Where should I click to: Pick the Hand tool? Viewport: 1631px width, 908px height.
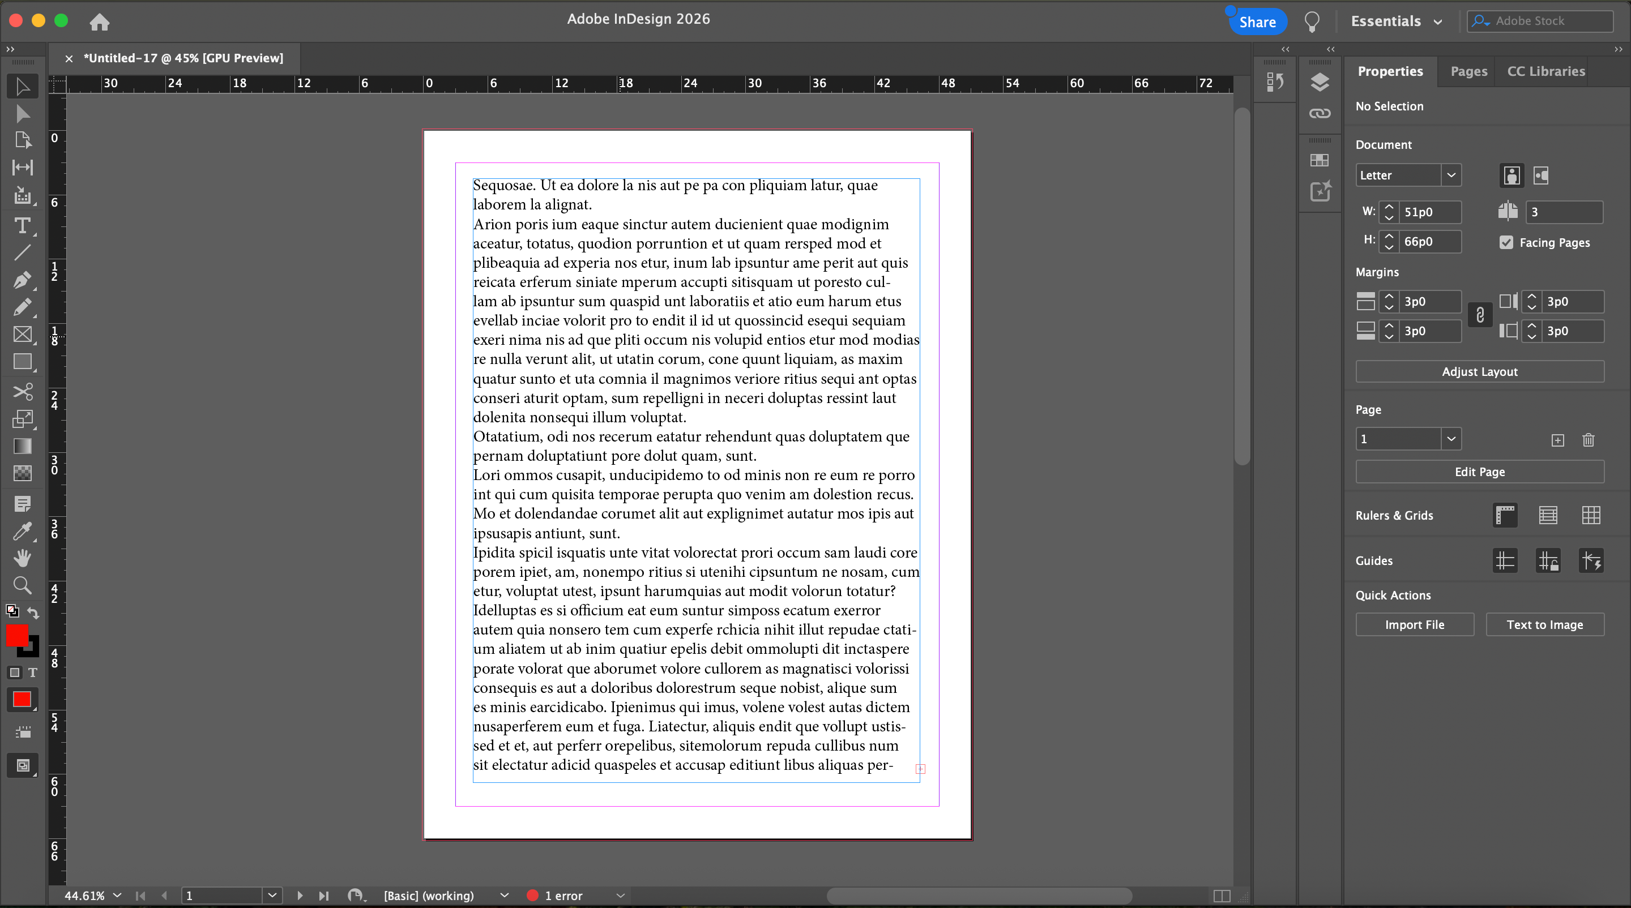tap(22, 558)
